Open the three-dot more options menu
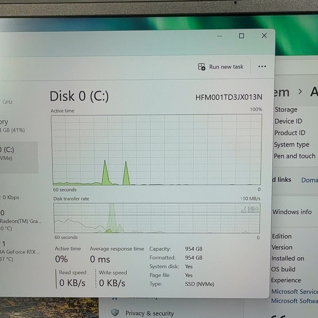318x318 pixels. click(x=262, y=67)
